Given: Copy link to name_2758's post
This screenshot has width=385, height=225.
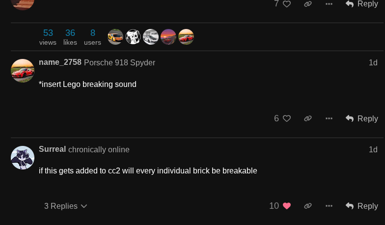Looking at the screenshot, I should (x=308, y=118).
